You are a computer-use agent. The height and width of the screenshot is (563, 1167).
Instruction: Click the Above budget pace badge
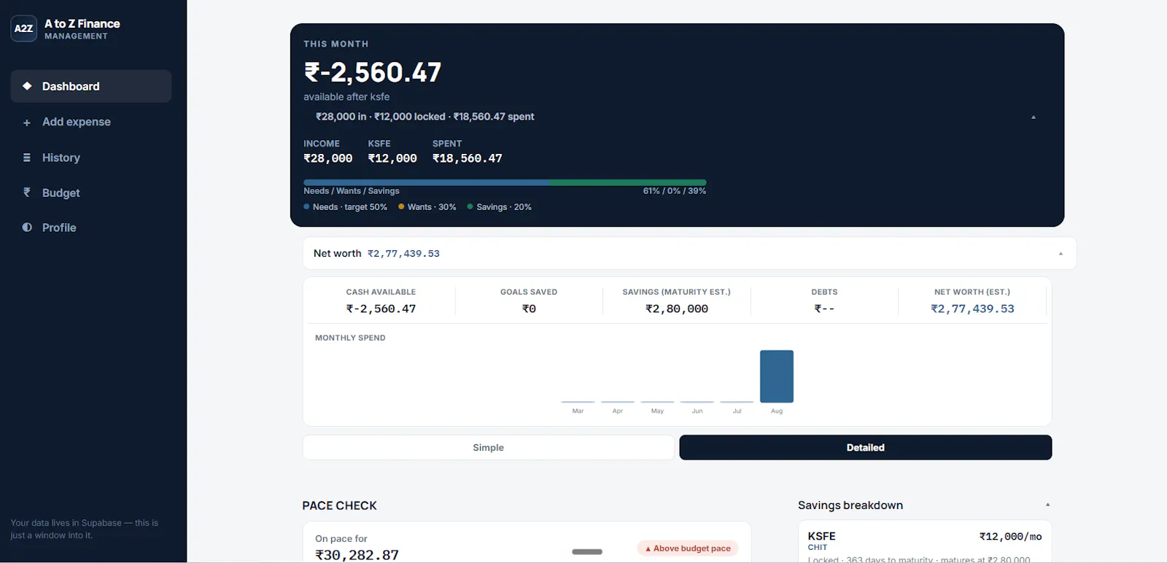688,548
